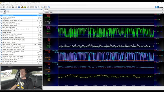The height and width of the screenshot is (92, 164).
Task: Click the sensor icon beside O2 Voltage B2S1
Action: coord(1,61)
